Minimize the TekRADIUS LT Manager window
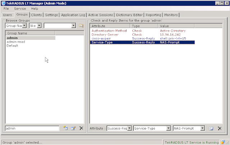 [x=217, y=3]
